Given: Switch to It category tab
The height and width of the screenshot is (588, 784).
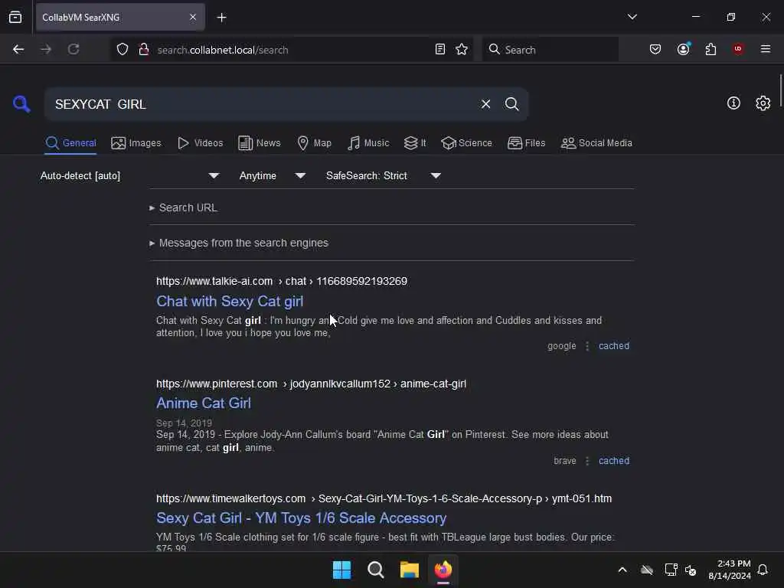Looking at the screenshot, I should (x=415, y=143).
